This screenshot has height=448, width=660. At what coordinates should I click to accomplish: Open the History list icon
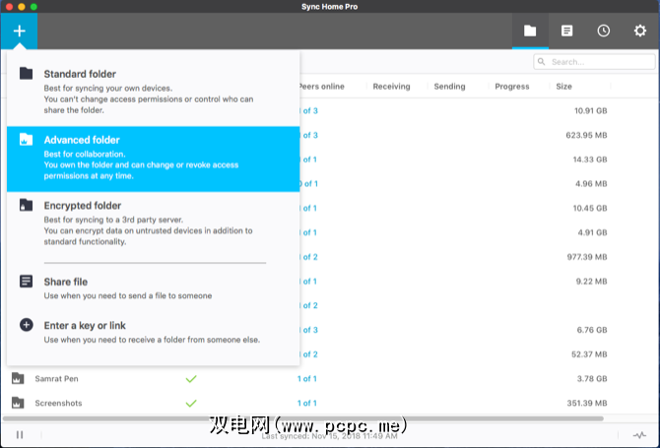(x=566, y=31)
